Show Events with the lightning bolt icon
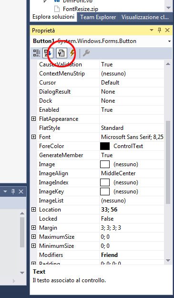The image size is (174, 298). (72, 53)
